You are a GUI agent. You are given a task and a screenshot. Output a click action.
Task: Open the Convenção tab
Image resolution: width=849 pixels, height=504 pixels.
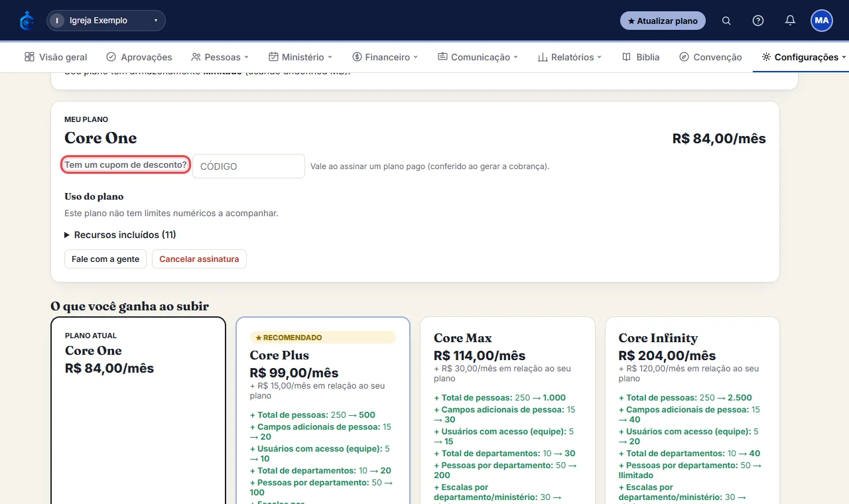(710, 57)
